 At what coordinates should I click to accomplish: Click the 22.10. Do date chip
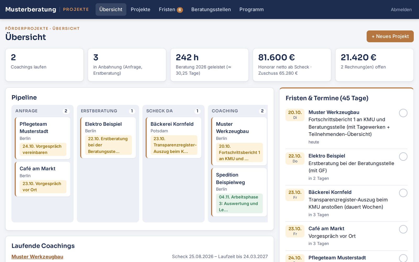click(295, 158)
